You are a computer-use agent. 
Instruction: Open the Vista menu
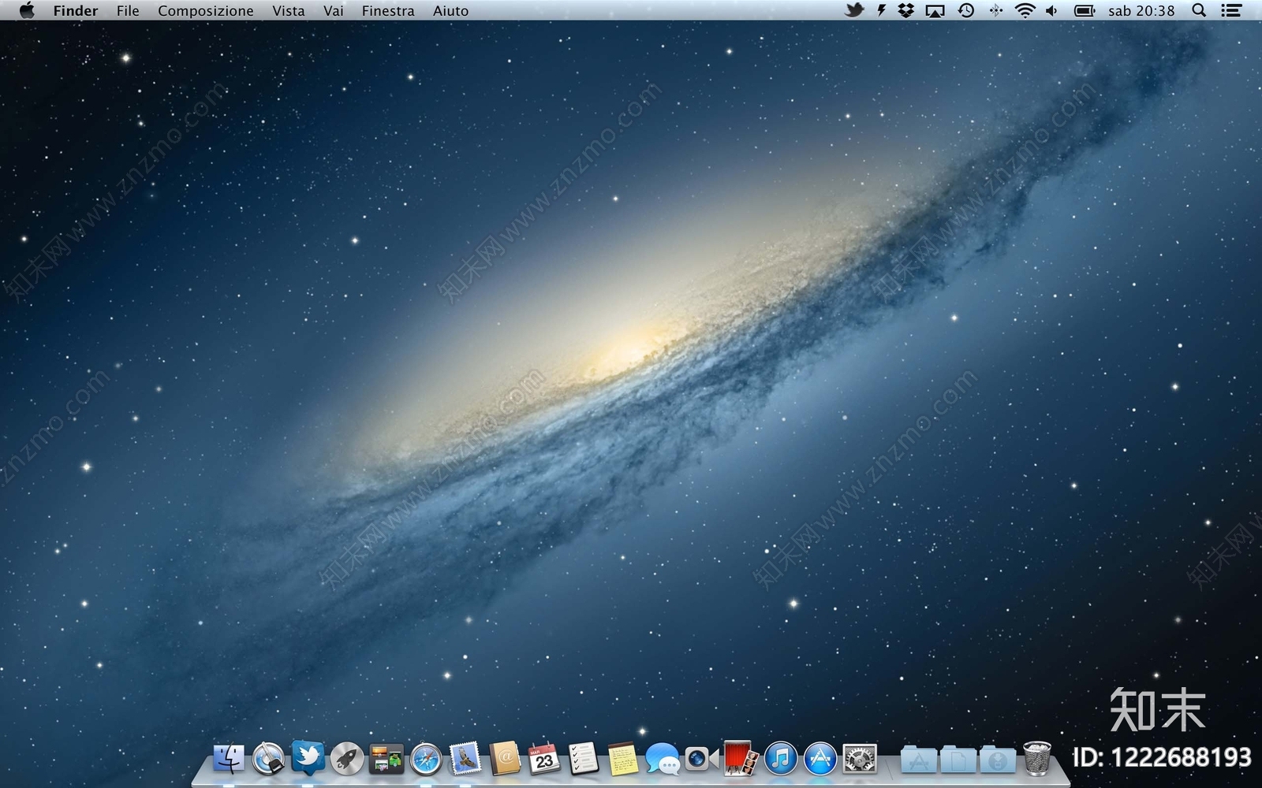(x=289, y=11)
